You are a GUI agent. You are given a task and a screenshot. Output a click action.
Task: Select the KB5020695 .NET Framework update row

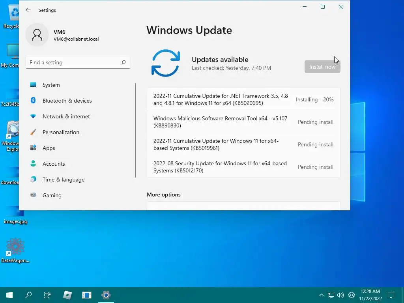click(243, 99)
